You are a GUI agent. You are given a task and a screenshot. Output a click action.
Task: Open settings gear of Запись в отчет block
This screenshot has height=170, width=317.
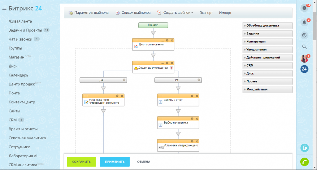(192, 96)
